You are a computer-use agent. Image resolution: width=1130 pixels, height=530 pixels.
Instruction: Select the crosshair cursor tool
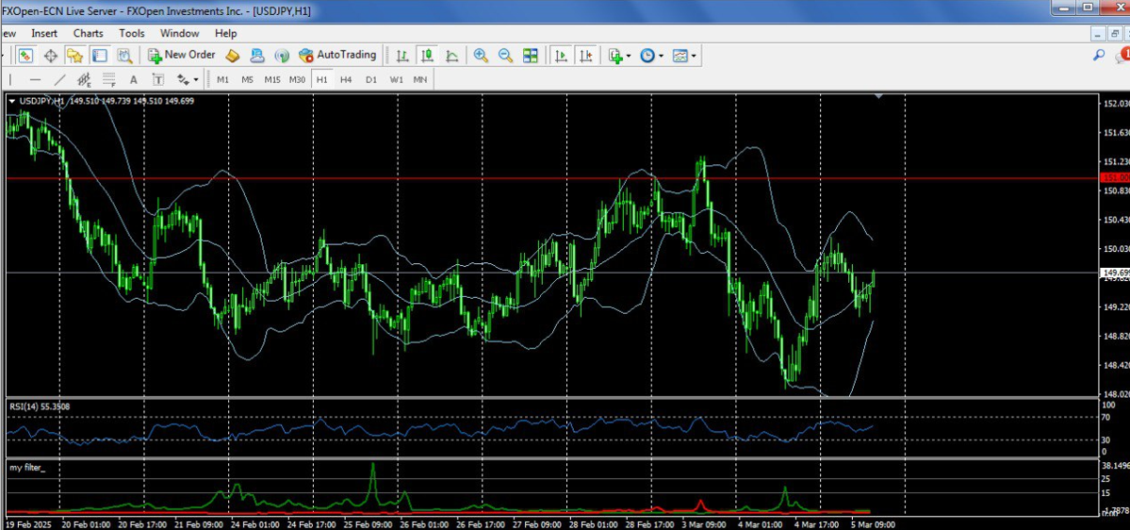coord(50,56)
